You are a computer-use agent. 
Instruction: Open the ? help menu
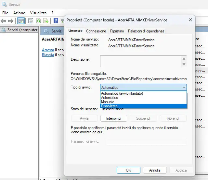pyautogui.click(x=53, y=13)
